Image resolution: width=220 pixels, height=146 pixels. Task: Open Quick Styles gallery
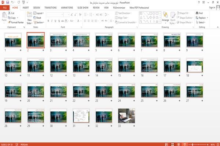[x=173, y=18]
